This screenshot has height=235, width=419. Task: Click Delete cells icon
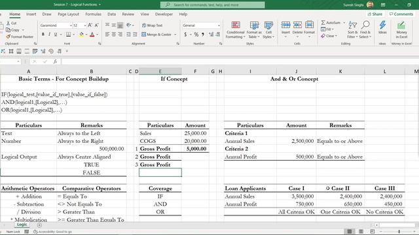pyautogui.click(x=297, y=25)
